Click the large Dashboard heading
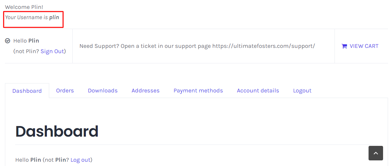Viewport: 391px width, 166px height. click(x=57, y=131)
